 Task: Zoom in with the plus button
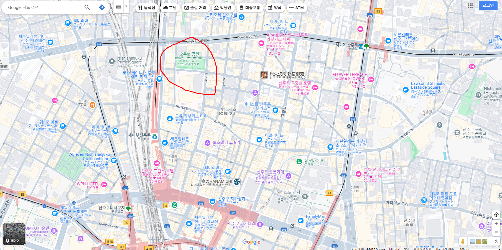click(x=496, y=224)
